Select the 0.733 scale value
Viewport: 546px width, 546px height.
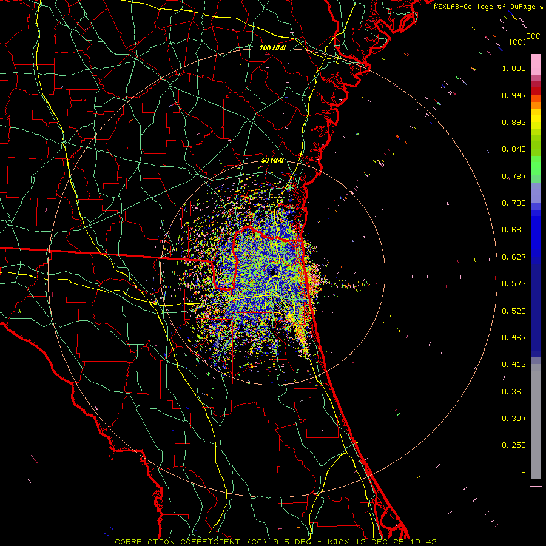514,203
